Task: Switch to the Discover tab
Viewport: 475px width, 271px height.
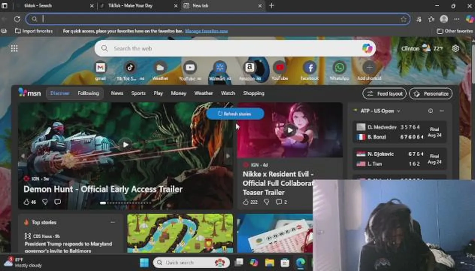Action: 60,93
